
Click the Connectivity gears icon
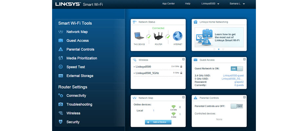pos(61,96)
